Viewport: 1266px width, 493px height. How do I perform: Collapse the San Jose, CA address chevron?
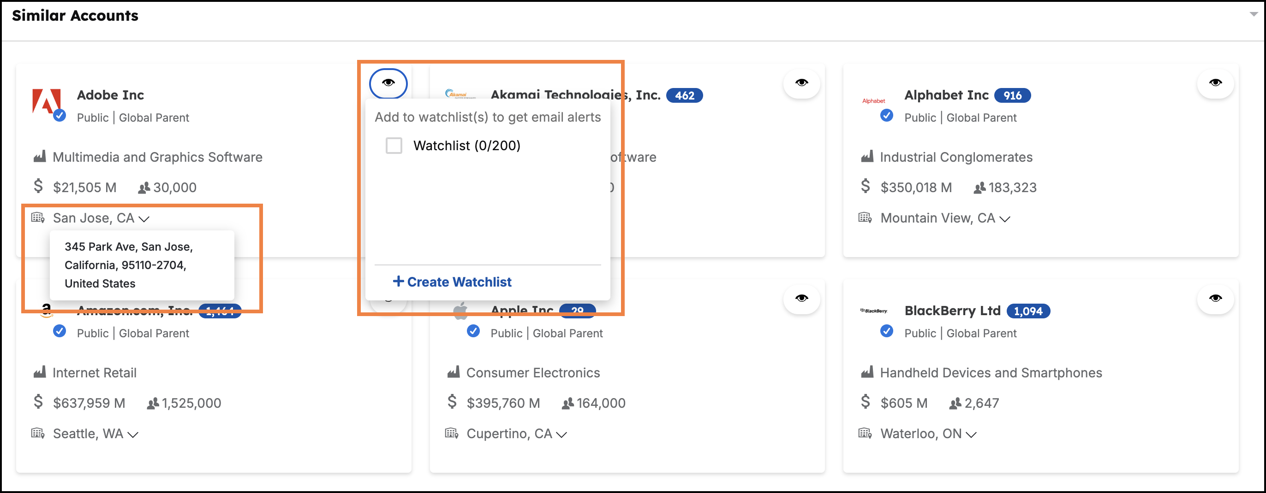[x=144, y=219]
